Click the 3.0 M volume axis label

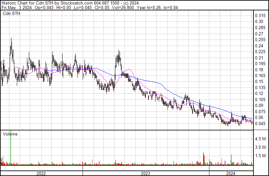pos(260,147)
